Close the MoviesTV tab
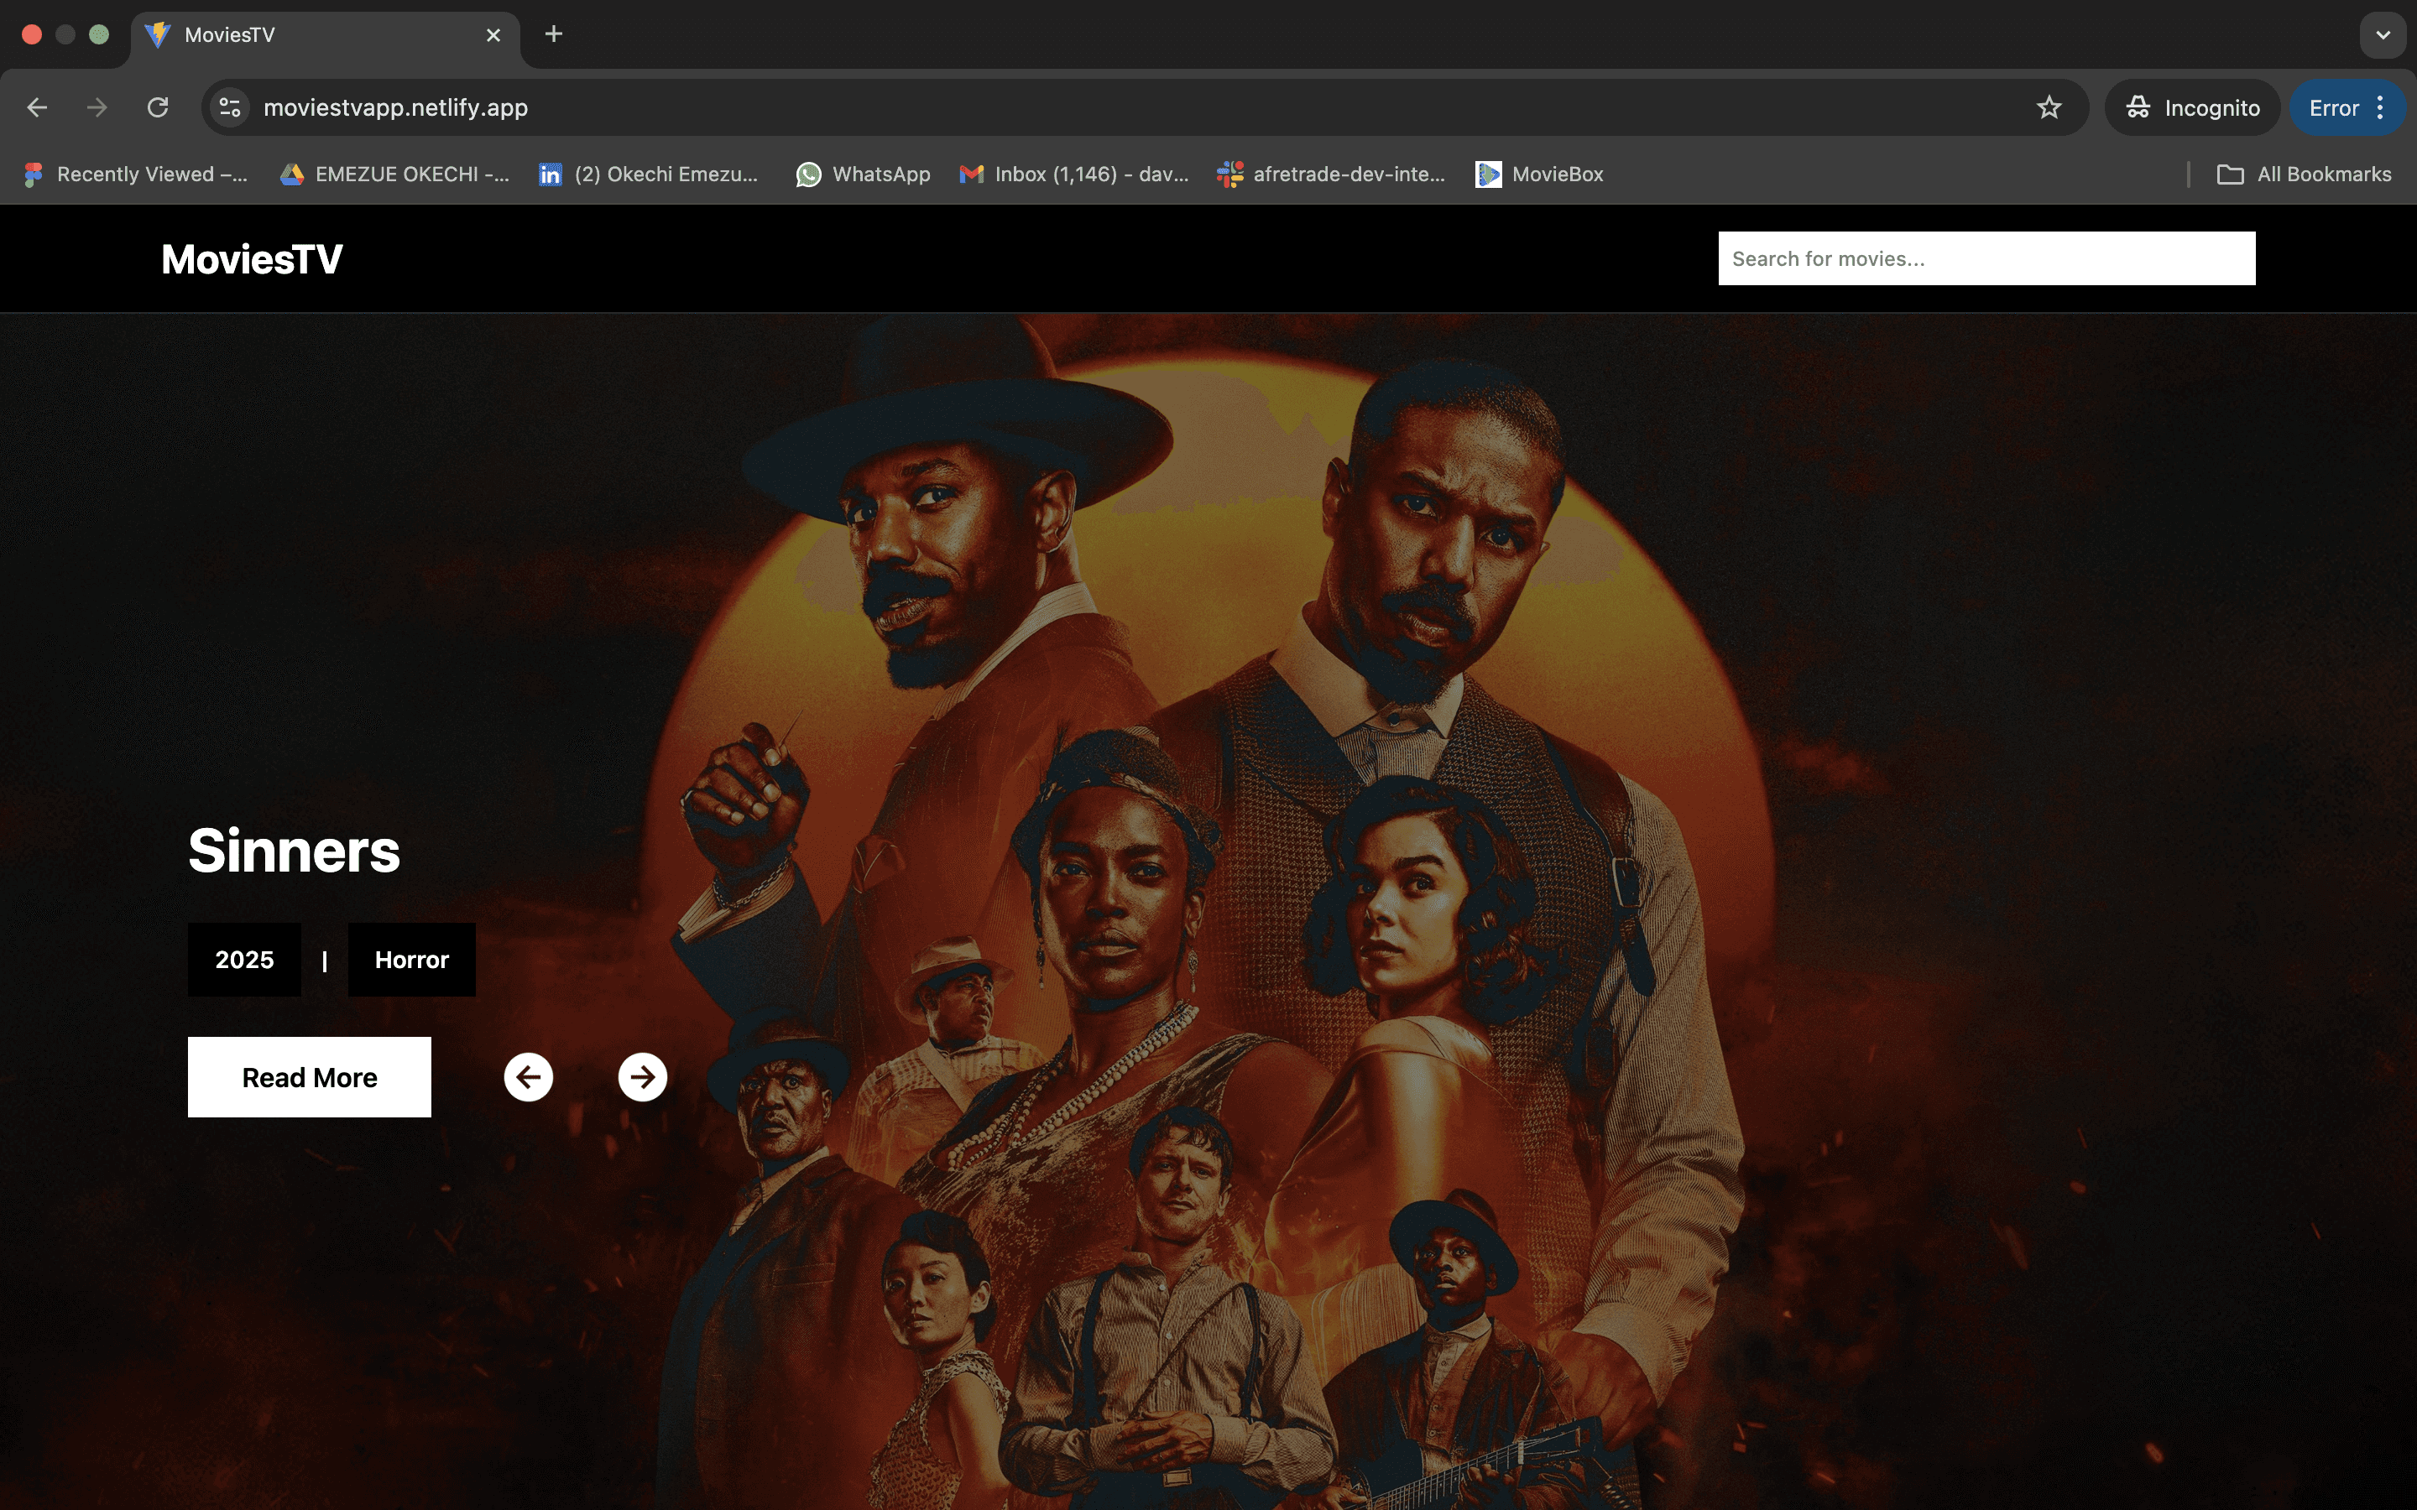 [493, 35]
